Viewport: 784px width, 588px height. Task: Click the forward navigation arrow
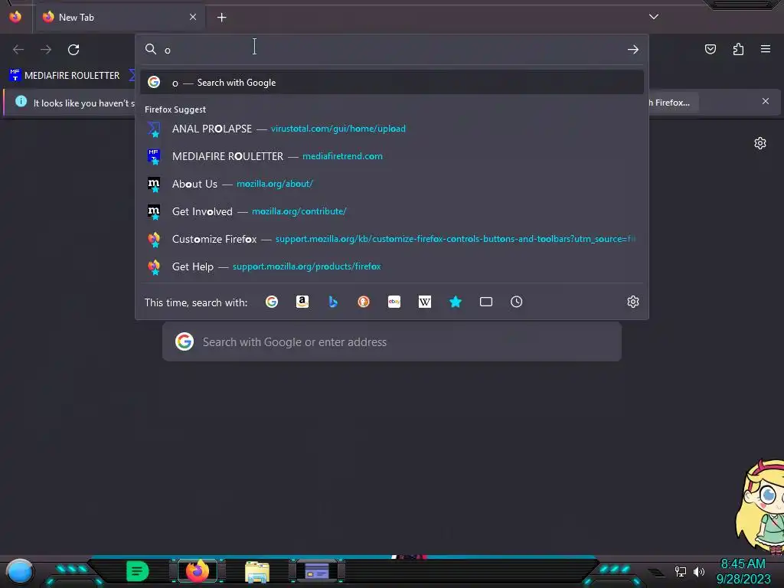(46, 50)
